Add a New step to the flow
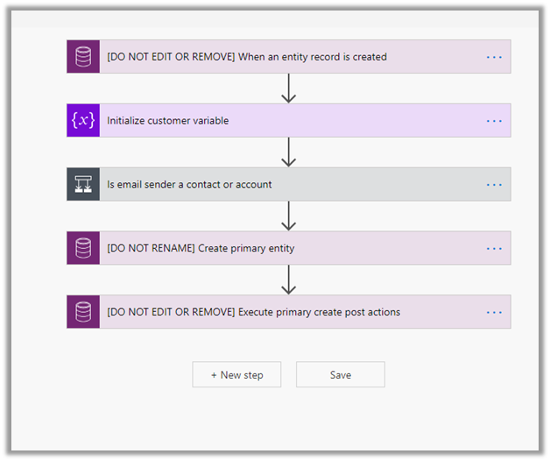The width and height of the screenshot is (550, 461). 236,375
